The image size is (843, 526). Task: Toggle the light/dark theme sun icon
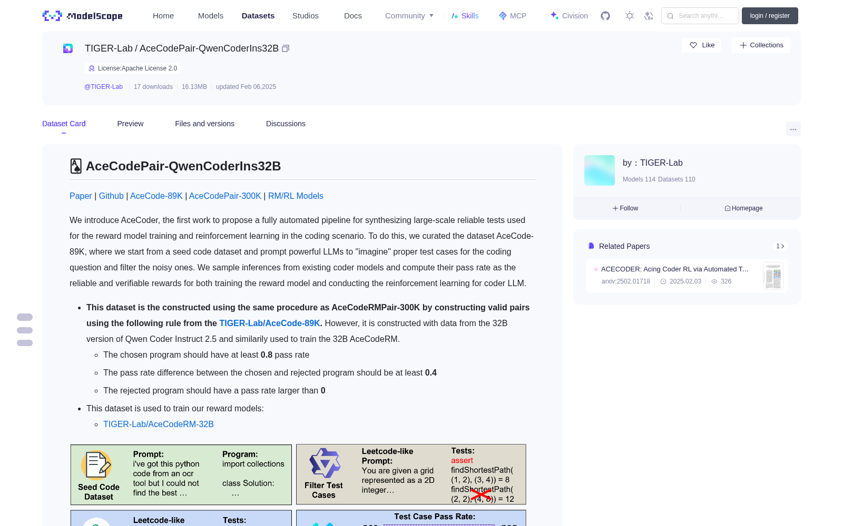[630, 16]
